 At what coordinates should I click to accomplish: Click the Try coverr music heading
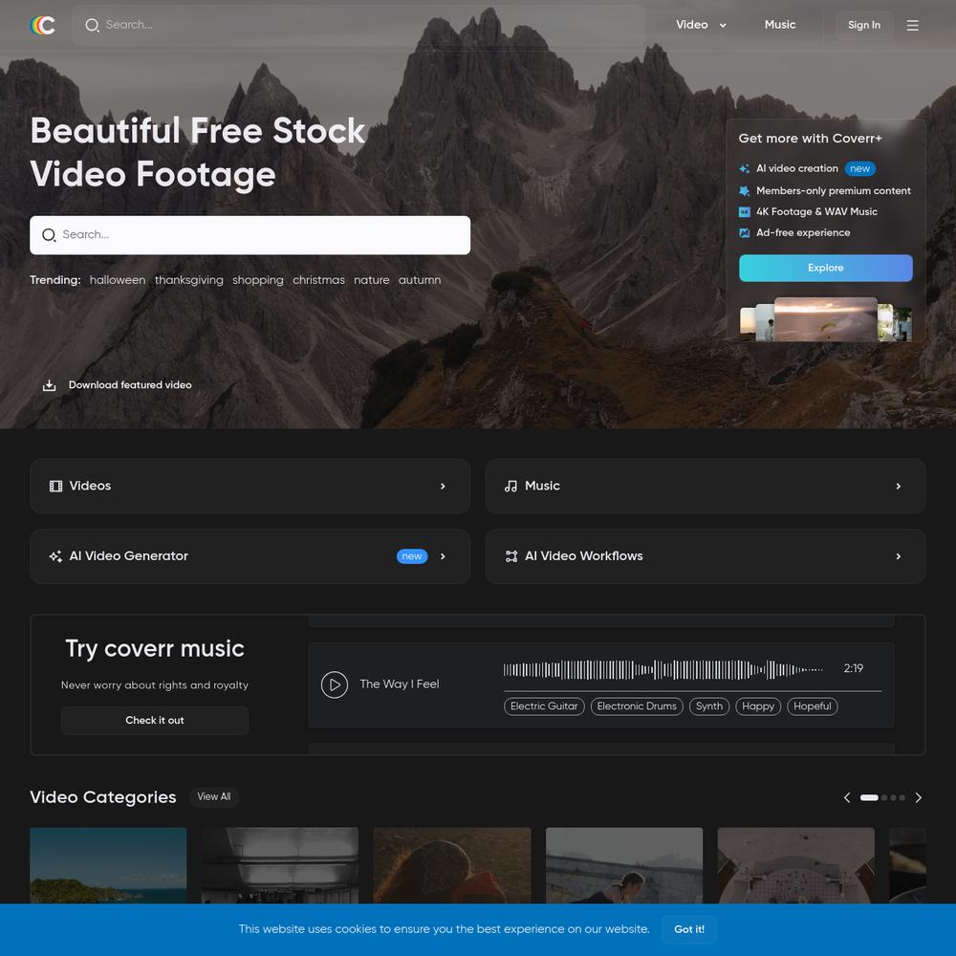155,649
